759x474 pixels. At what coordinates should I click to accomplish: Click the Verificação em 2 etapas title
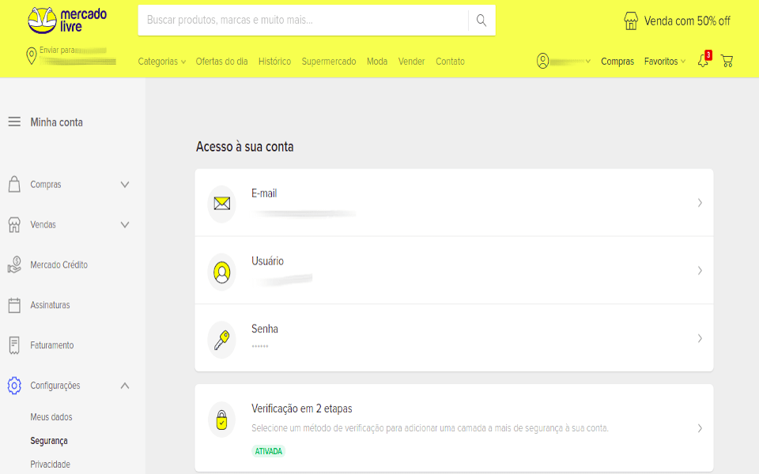pyautogui.click(x=301, y=408)
